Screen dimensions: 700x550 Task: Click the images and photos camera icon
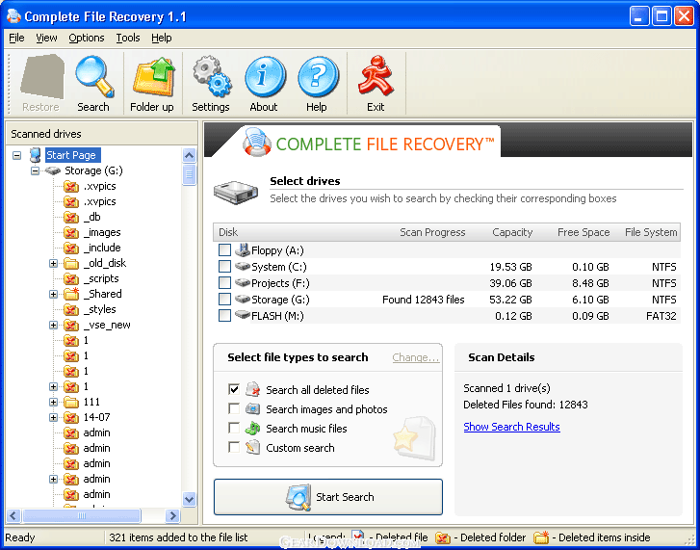[x=252, y=408]
